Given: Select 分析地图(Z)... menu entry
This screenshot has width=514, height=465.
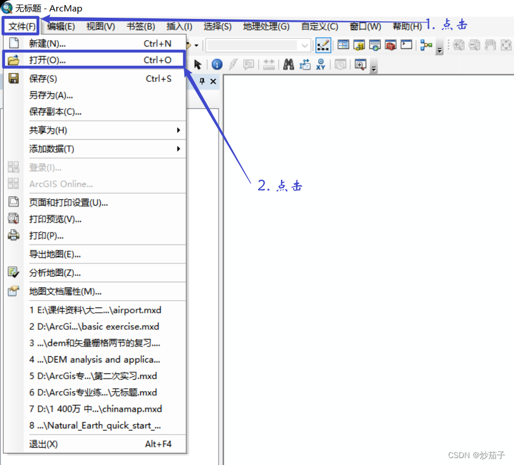Looking at the screenshot, I should click(94, 273).
